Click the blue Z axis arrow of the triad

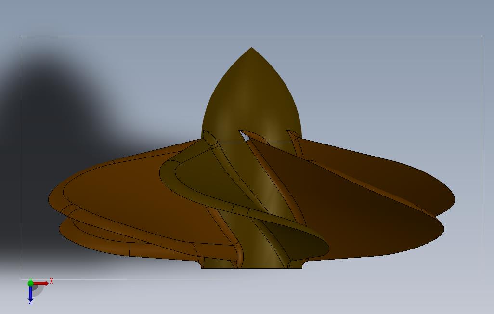pos(30,292)
